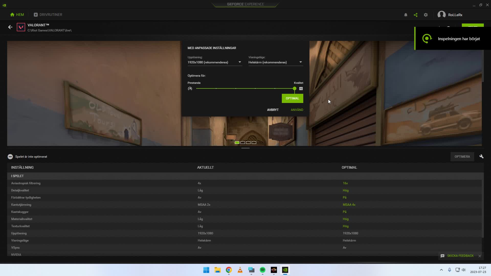Click the back arrow next to VALORANT
Screen dimensions: 491x276
point(10,27)
